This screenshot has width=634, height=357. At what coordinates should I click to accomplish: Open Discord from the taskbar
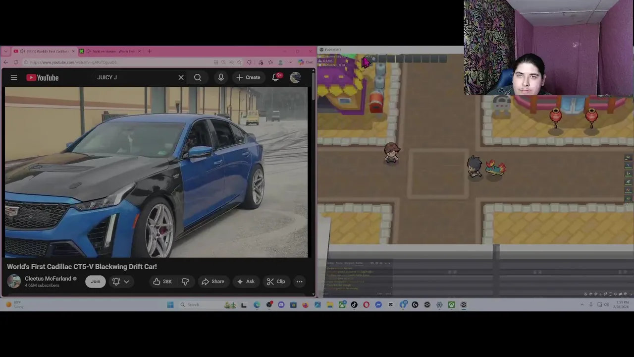pos(281,304)
